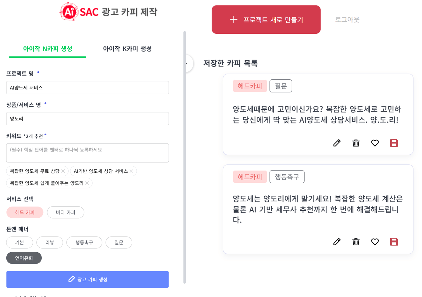The width and height of the screenshot is (422, 297).
Task: Select the 헤드 카피 service option
Action: tap(25, 212)
